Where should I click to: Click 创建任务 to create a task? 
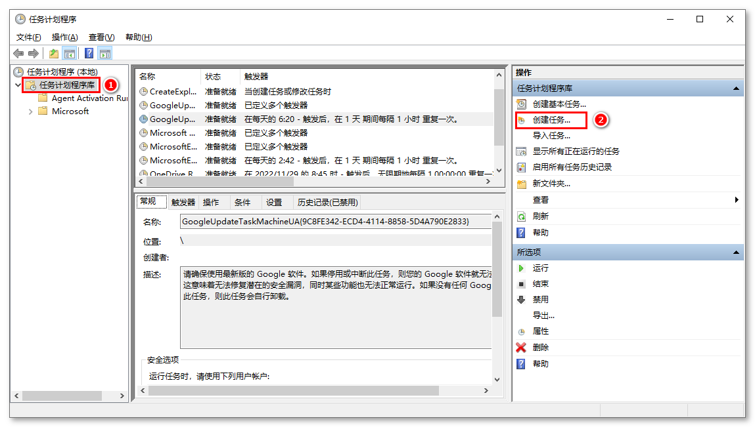(551, 120)
